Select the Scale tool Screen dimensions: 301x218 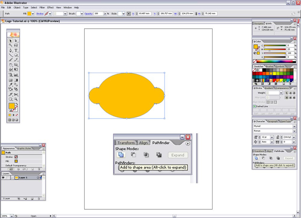tap(16, 65)
